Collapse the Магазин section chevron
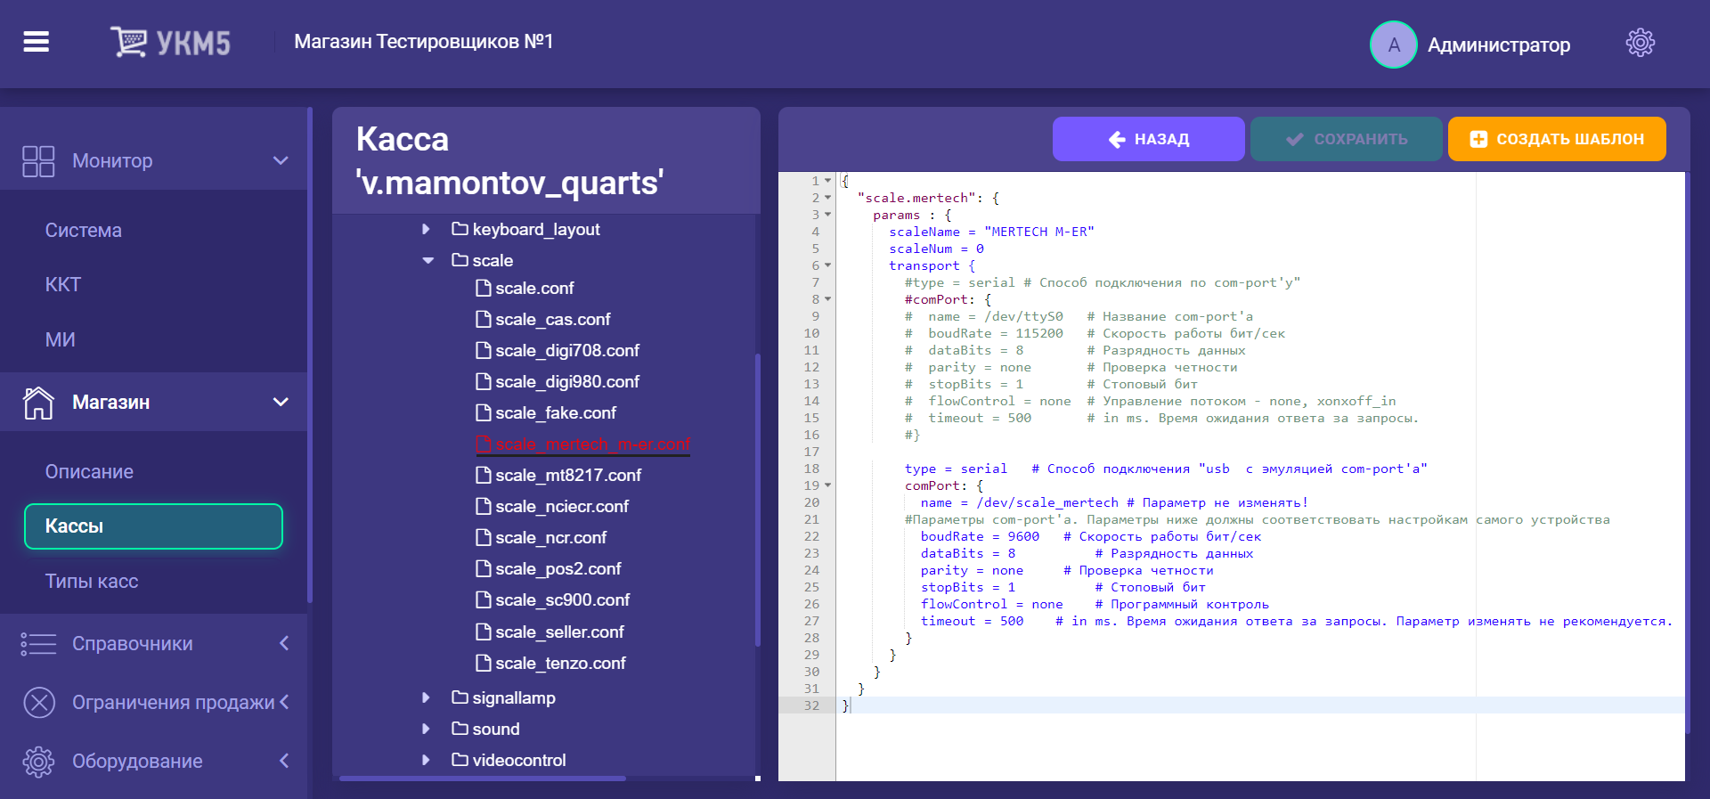Viewport: 1710px width, 799px height. (281, 403)
